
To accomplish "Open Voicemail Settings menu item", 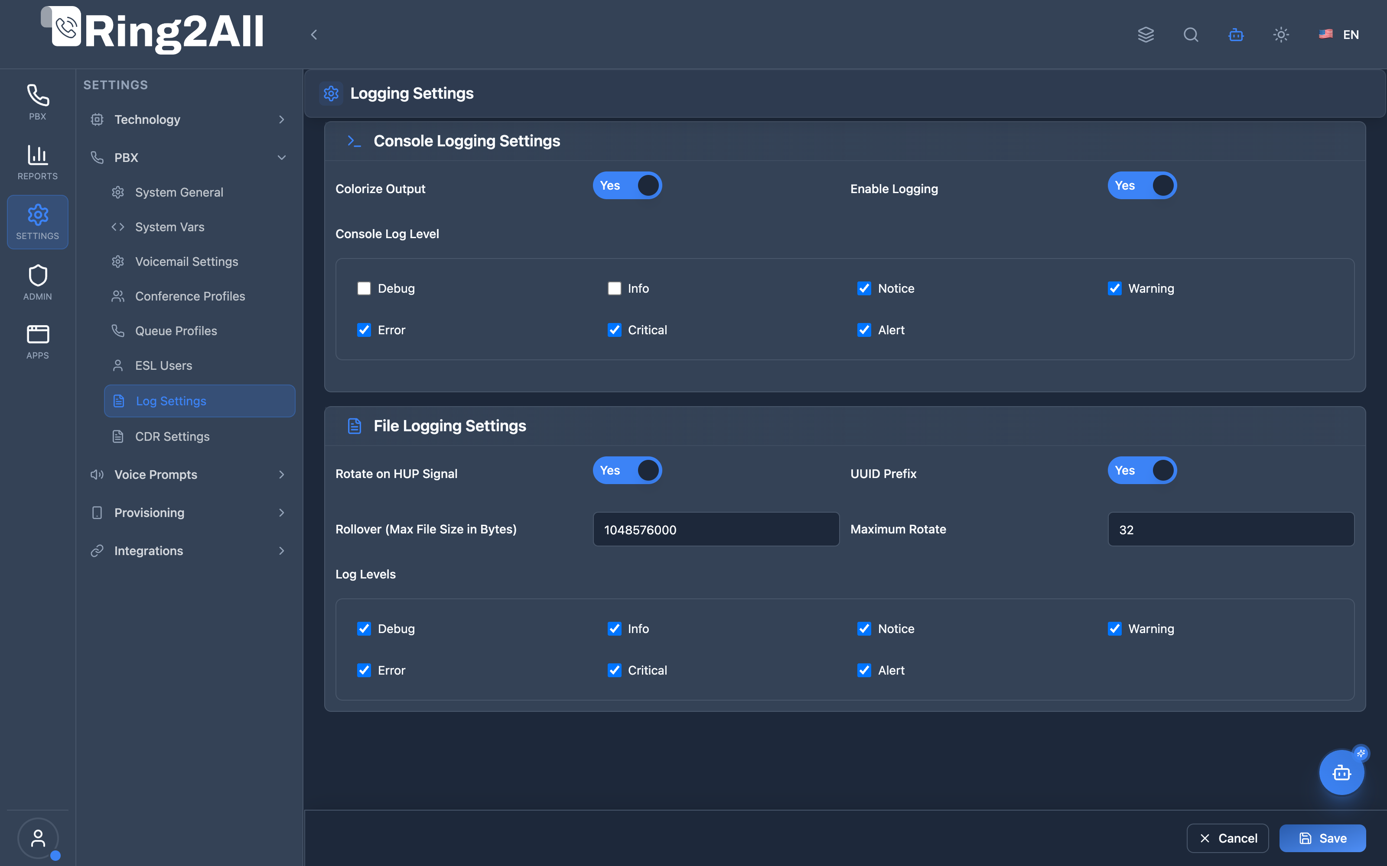I will (199, 261).
